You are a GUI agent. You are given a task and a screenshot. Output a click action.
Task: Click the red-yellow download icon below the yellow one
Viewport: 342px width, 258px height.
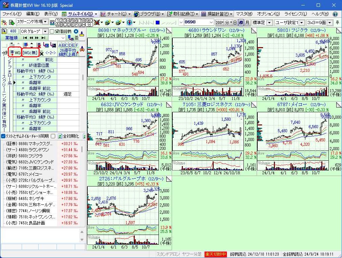[82, 49]
